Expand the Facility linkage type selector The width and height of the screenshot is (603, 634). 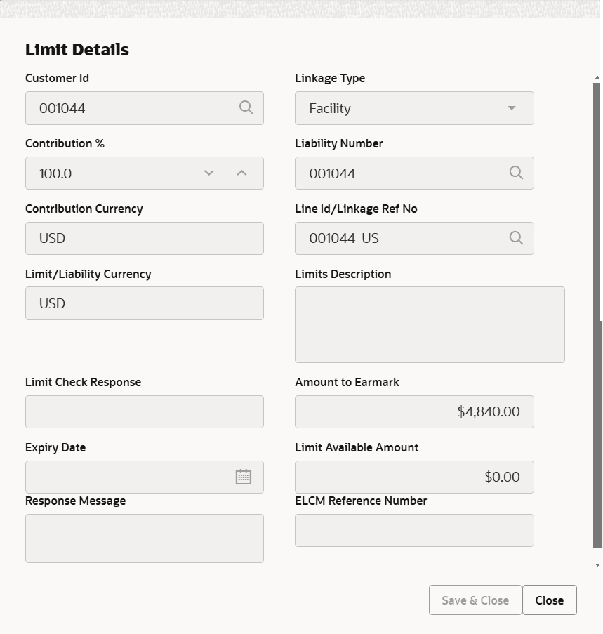511,108
